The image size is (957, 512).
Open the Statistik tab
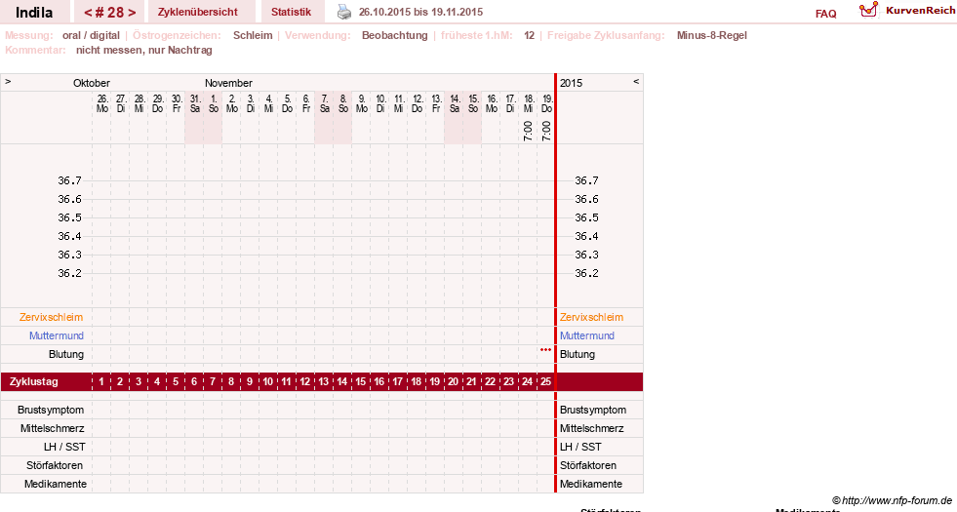(291, 13)
